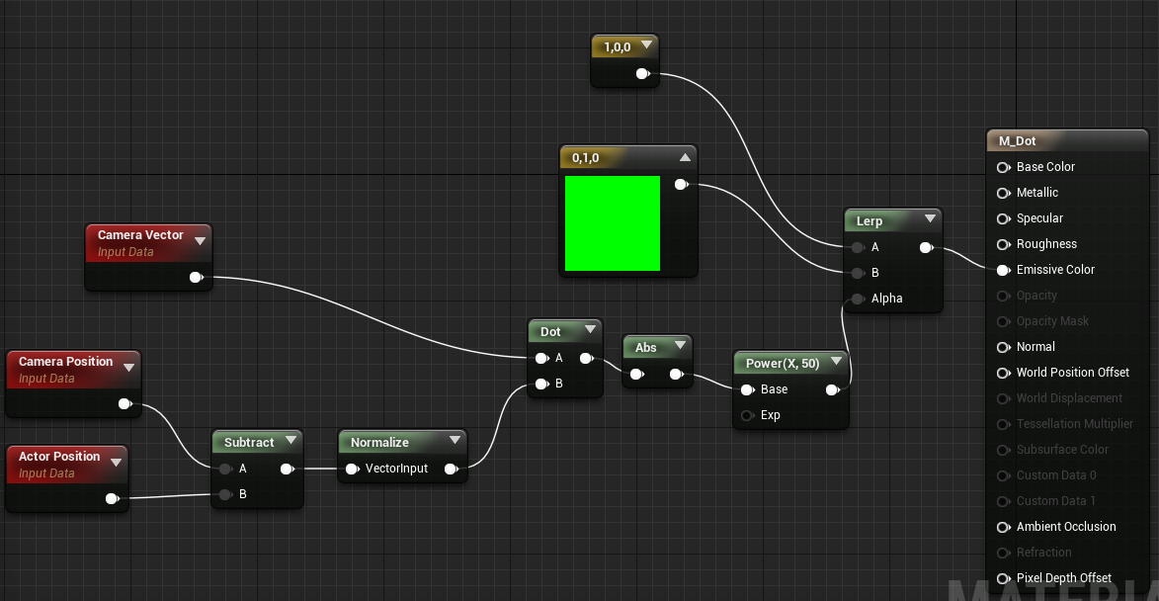
Task: Click the Ambient Occlusion pin on M_Dot
Action: (x=1004, y=527)
